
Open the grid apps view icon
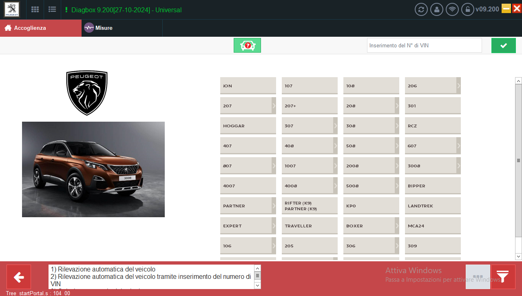[35, 9]
